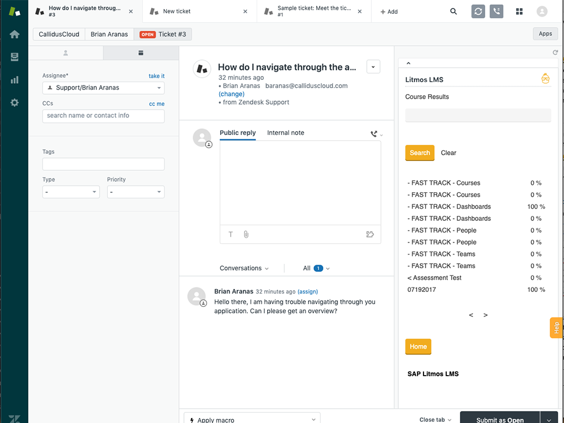Open Reporting bar-chart icon in sidebar

[x=14, y=79]
